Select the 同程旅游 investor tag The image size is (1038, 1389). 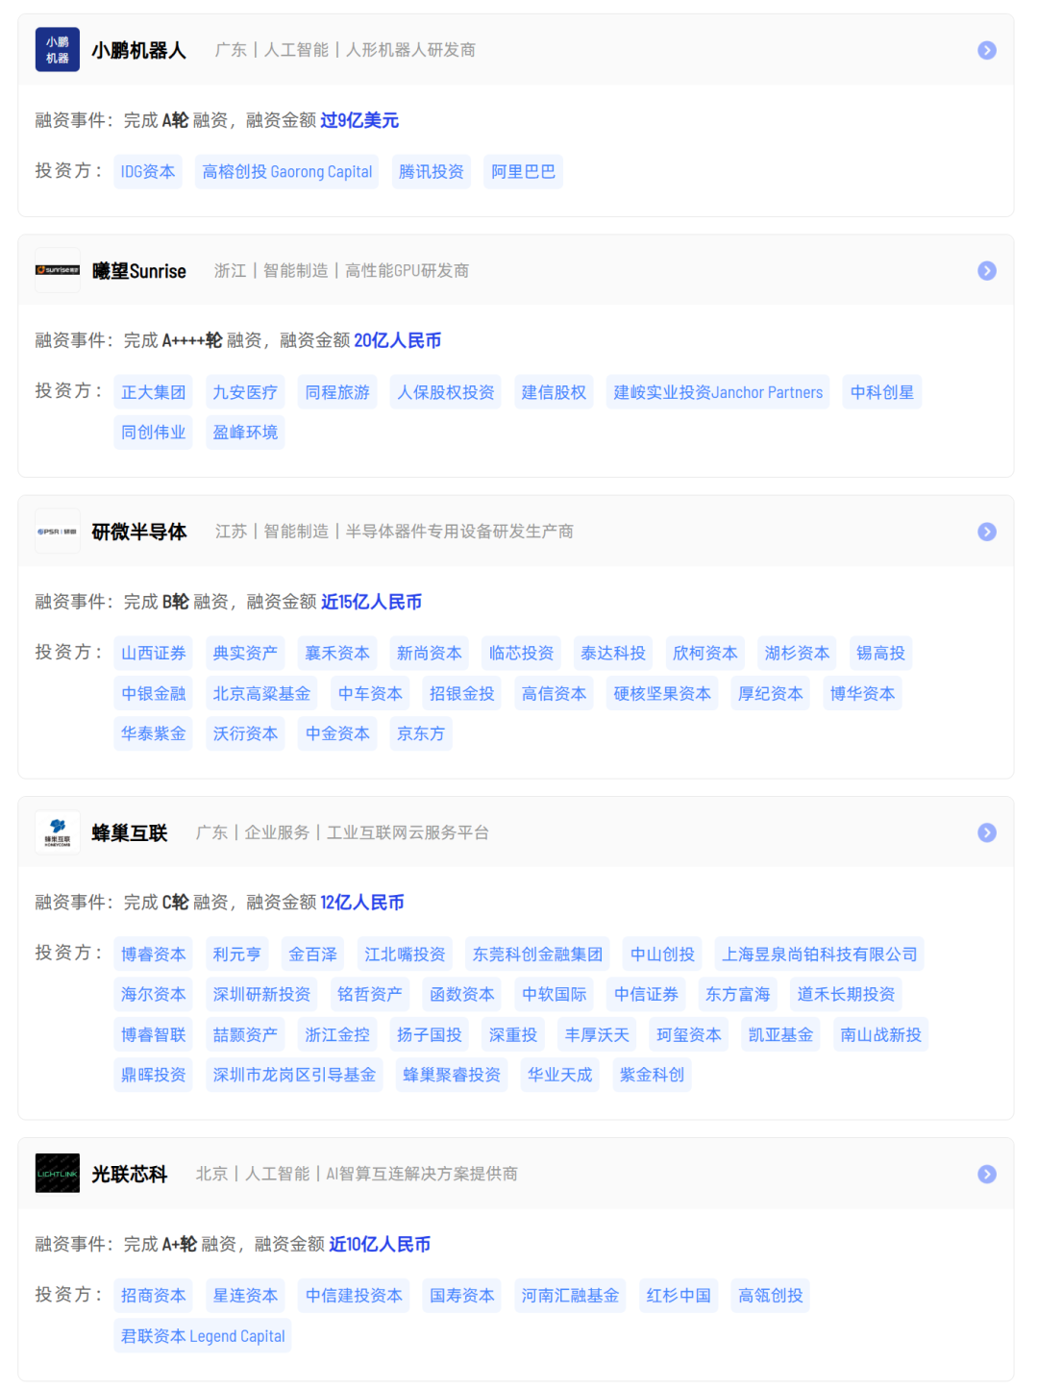(x=337, y=392)
